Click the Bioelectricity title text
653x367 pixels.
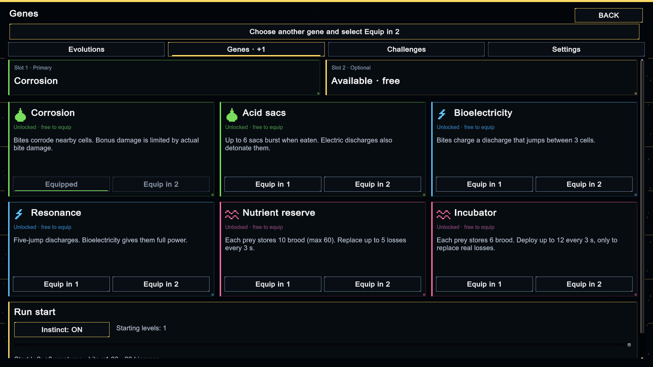tap(483, 113)
